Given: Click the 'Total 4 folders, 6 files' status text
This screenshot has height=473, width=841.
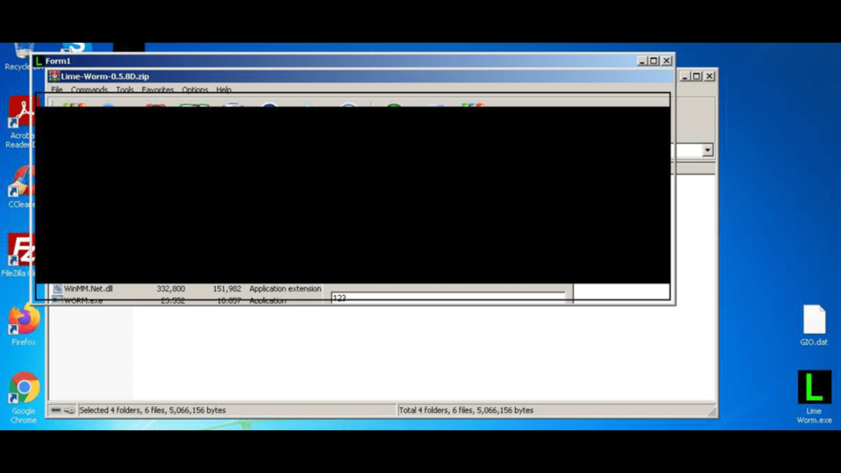Looking at the screenshot, I should pyautogui.click(x=466, y=411).
